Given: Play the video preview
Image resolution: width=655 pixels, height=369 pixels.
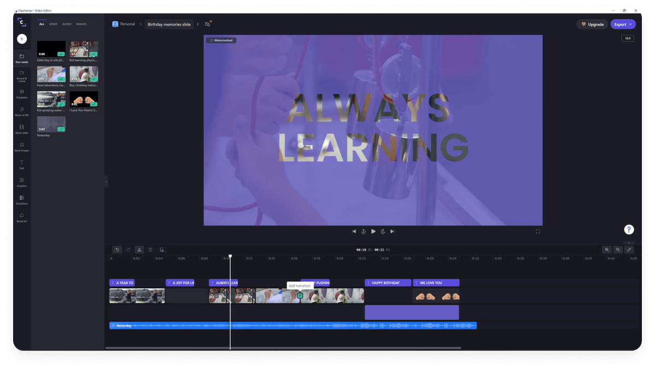Looking at the screenshot, I should click(x=373, y=231).
